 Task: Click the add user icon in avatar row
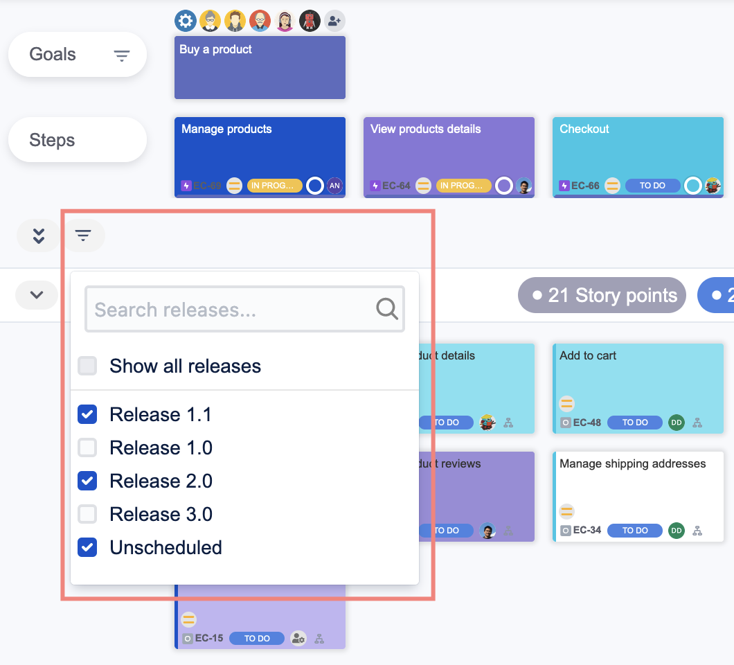tap(334, 21)
